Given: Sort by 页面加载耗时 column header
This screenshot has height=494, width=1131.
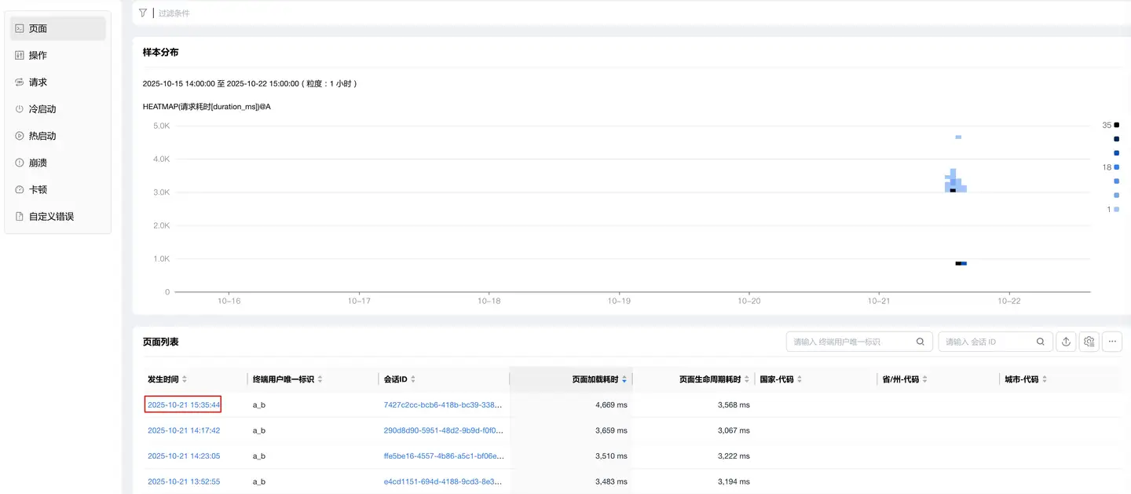Looking at the screenshot, I should pyautogui.click(x=598, y=379).
